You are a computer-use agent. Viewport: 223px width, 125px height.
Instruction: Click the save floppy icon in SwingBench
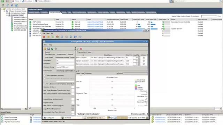coord(48,49)
